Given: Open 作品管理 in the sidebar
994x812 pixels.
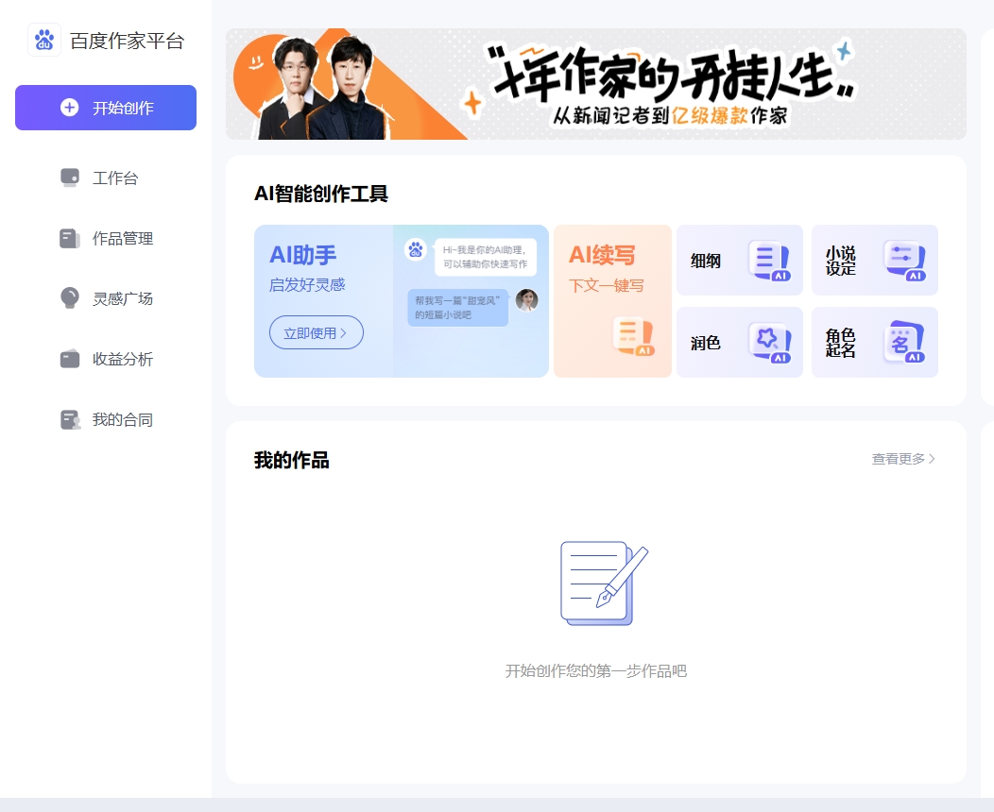Looking at the screenshot, I should click(x=106, y=238).
